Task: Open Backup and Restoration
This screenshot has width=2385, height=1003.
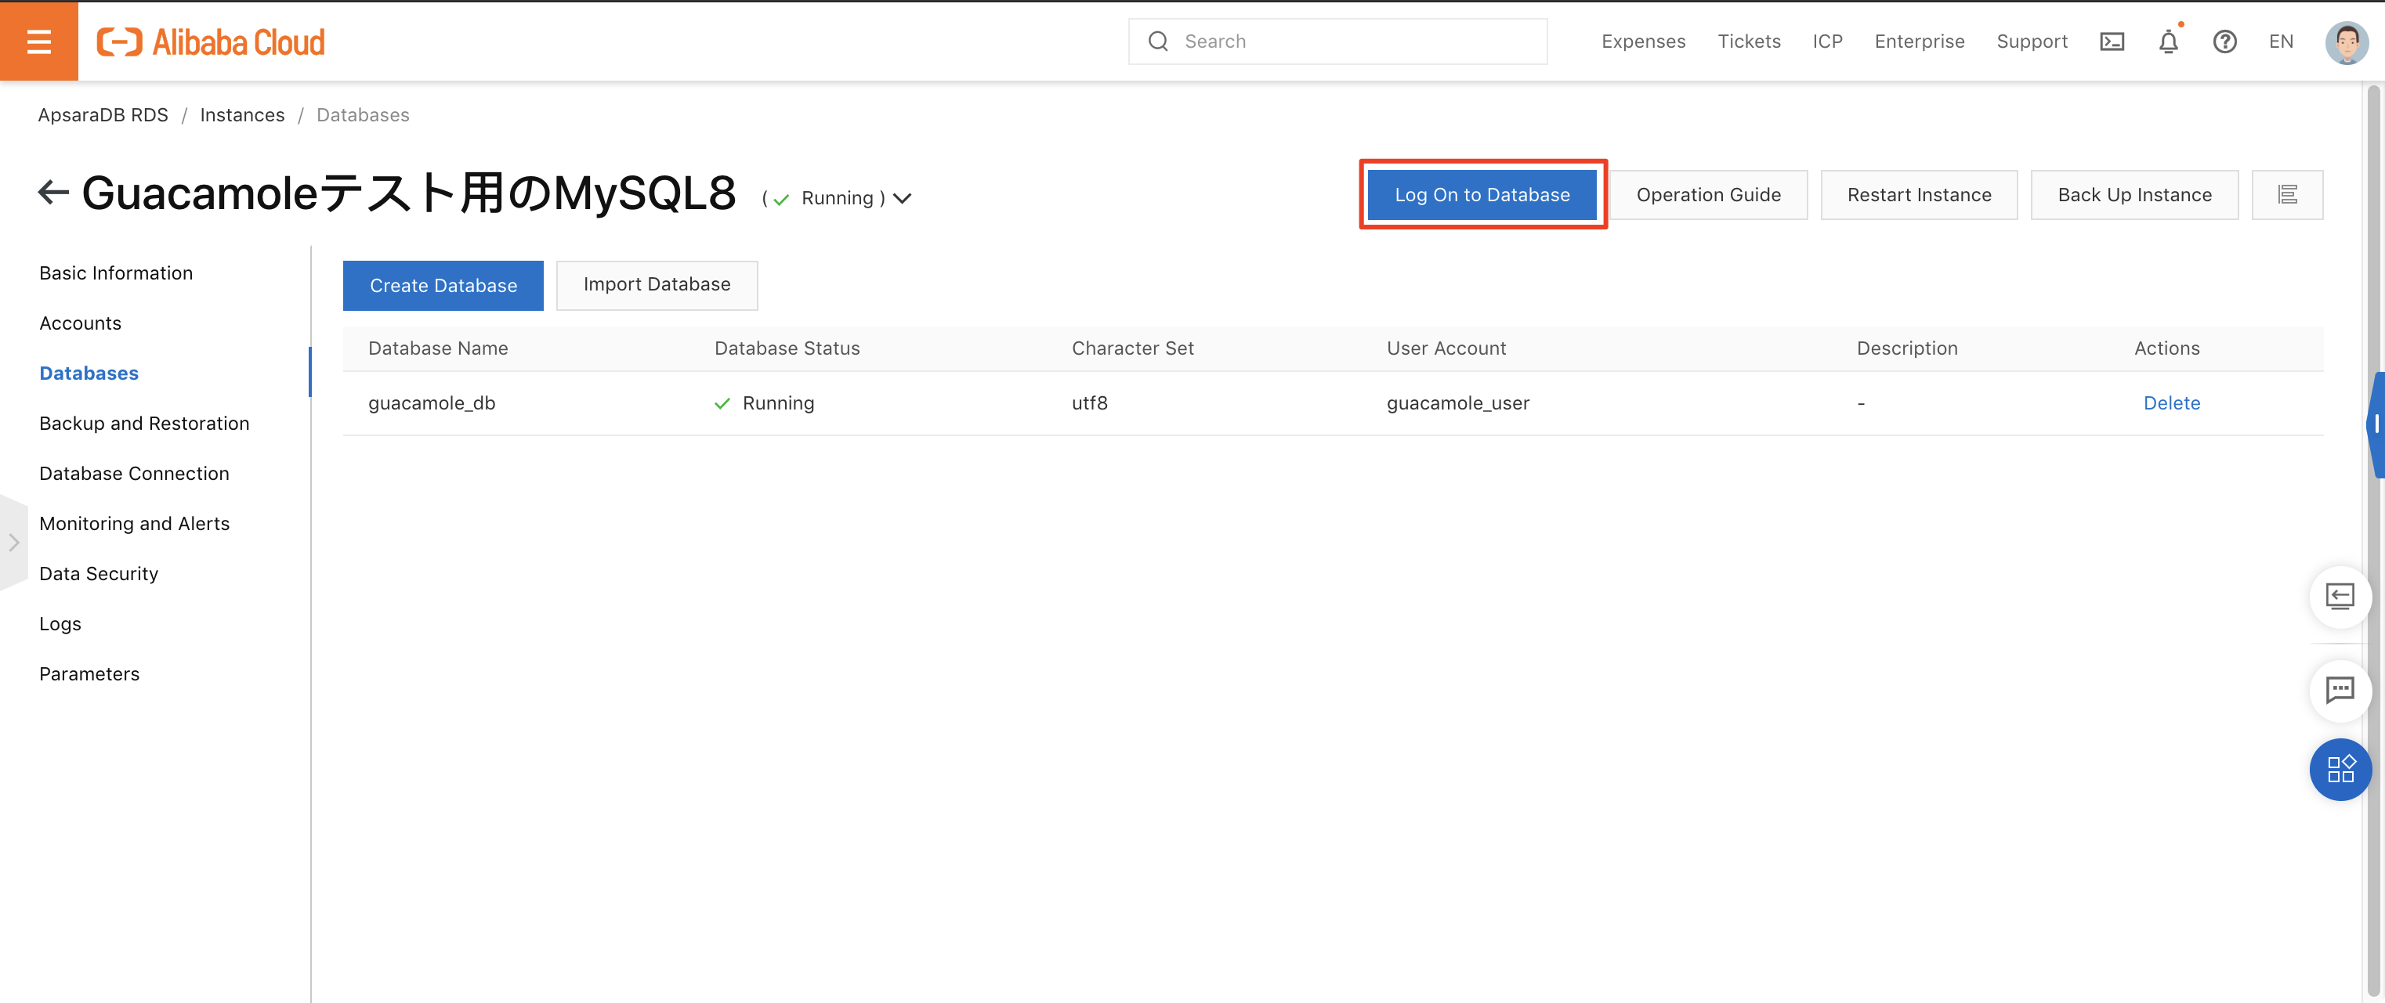Action: 144,423
